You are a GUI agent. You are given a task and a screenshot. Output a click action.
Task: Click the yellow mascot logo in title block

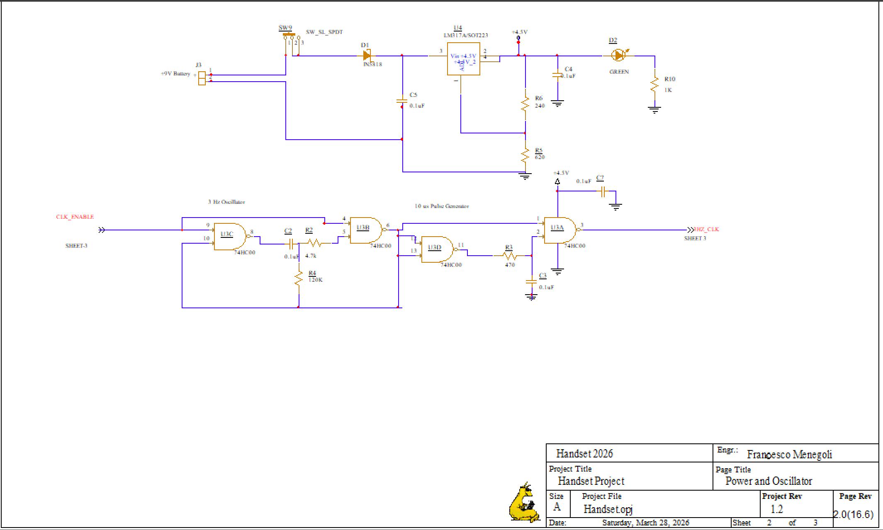pyautogui.click(x=524, y=503)
